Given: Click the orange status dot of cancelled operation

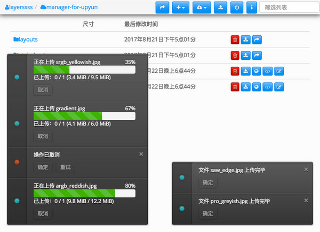Looking at the screenshot, I should (17, 162).
